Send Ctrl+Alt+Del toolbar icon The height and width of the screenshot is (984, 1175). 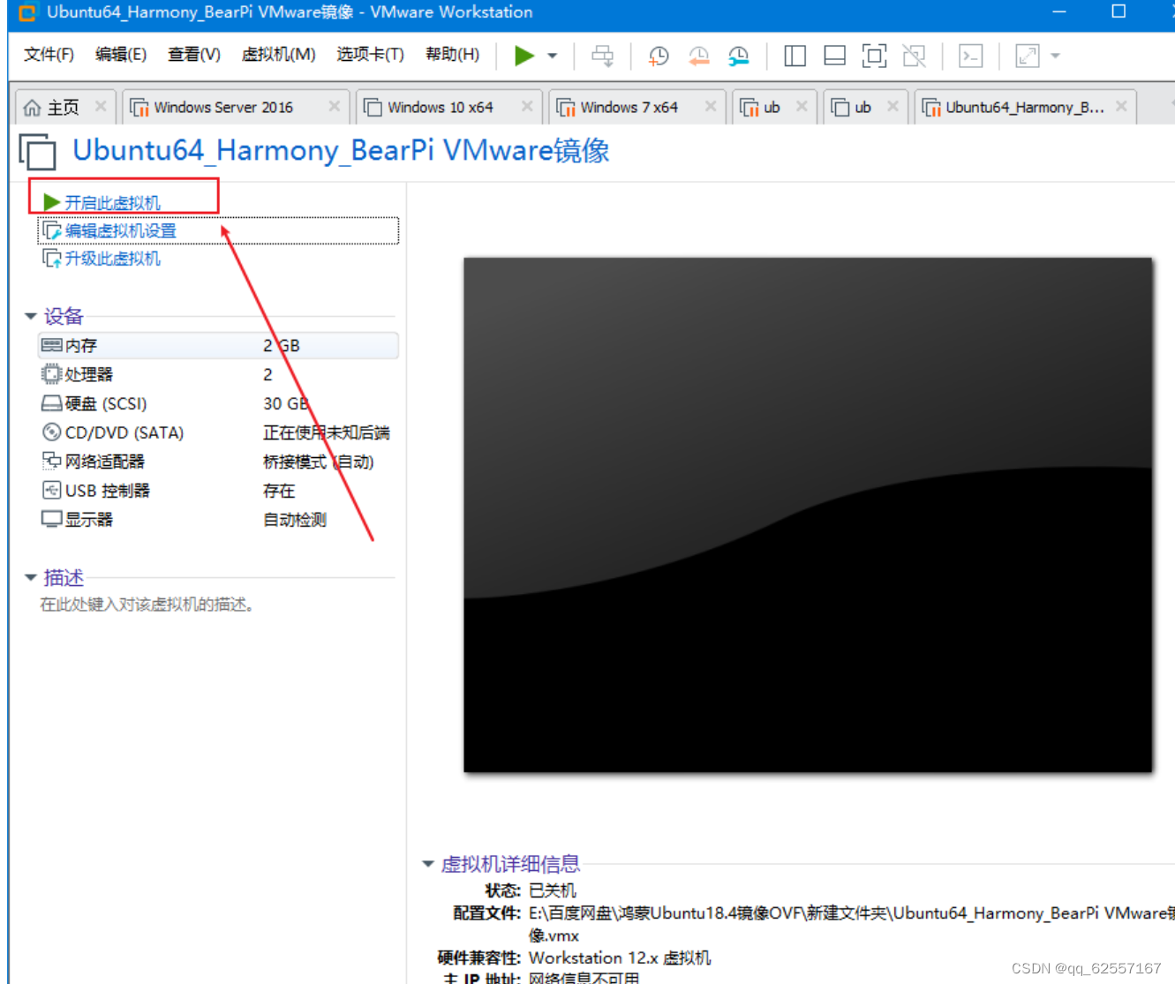[x=602, y=56]
